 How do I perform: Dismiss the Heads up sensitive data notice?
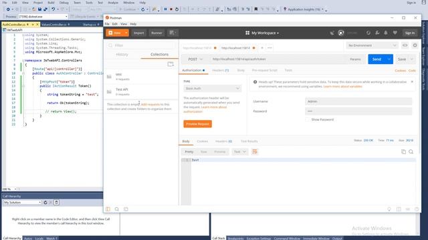click(x=412, y=81)
